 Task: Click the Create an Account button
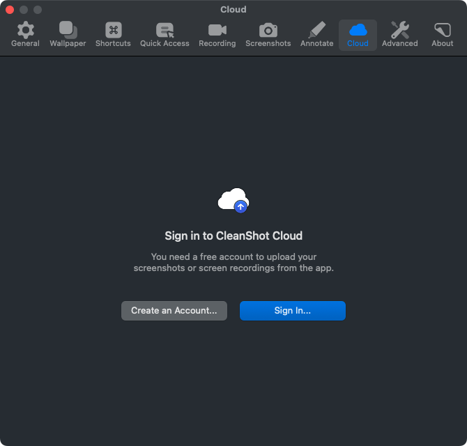(174, 311)
